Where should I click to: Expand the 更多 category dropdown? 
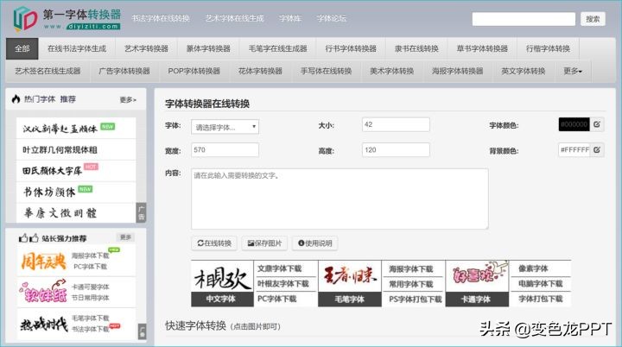pyautogui.click(x=573, y=72)
